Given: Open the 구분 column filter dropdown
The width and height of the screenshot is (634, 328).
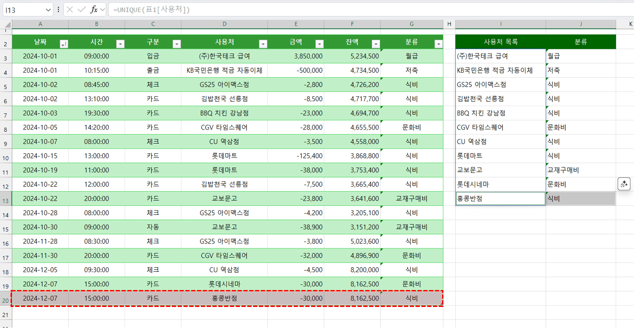Looking at the screenshot, I should [x=176, y=44].
